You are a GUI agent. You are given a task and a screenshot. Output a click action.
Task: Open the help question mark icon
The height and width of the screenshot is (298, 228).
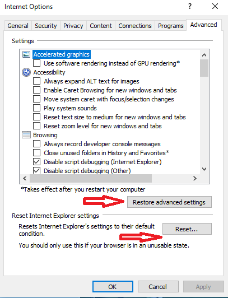[x=190, y=7]
